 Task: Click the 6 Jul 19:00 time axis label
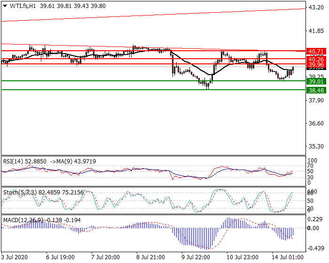60,257
